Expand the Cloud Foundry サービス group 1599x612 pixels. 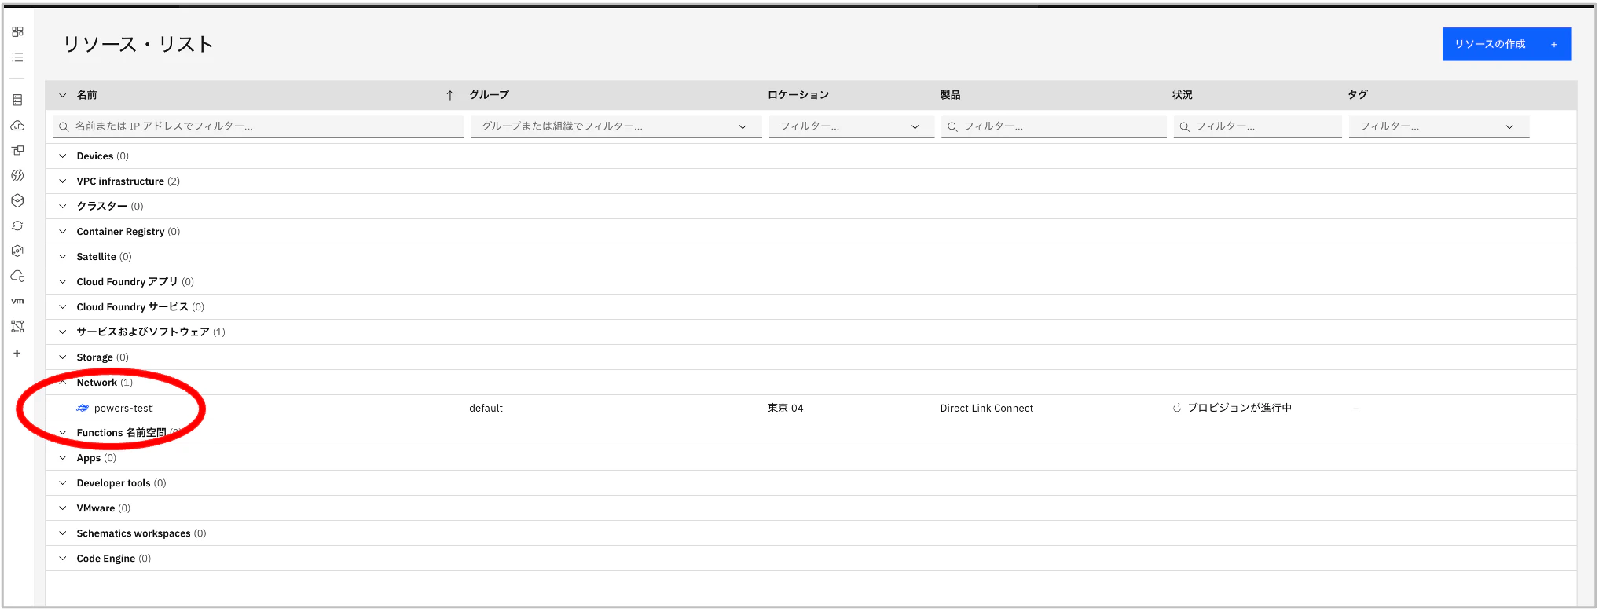63,307
